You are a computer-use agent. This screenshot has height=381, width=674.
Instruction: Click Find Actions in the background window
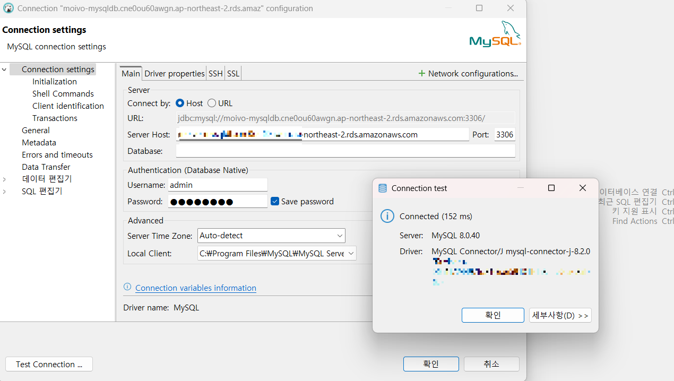click(635, 221)
